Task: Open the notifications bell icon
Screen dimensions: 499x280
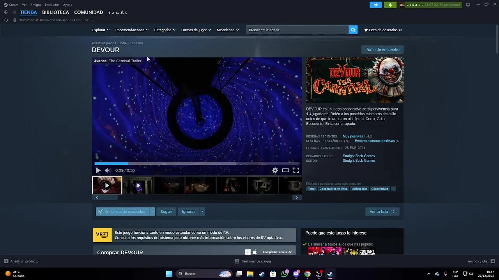Action: click(390, 5)
